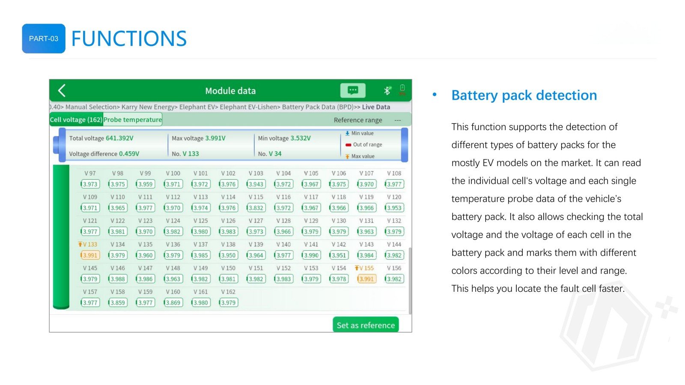Image resolution: width=685 pixels, height=385 pixels.
Task: Click cell V 115 value 3.832
Action: pos(256,208)
